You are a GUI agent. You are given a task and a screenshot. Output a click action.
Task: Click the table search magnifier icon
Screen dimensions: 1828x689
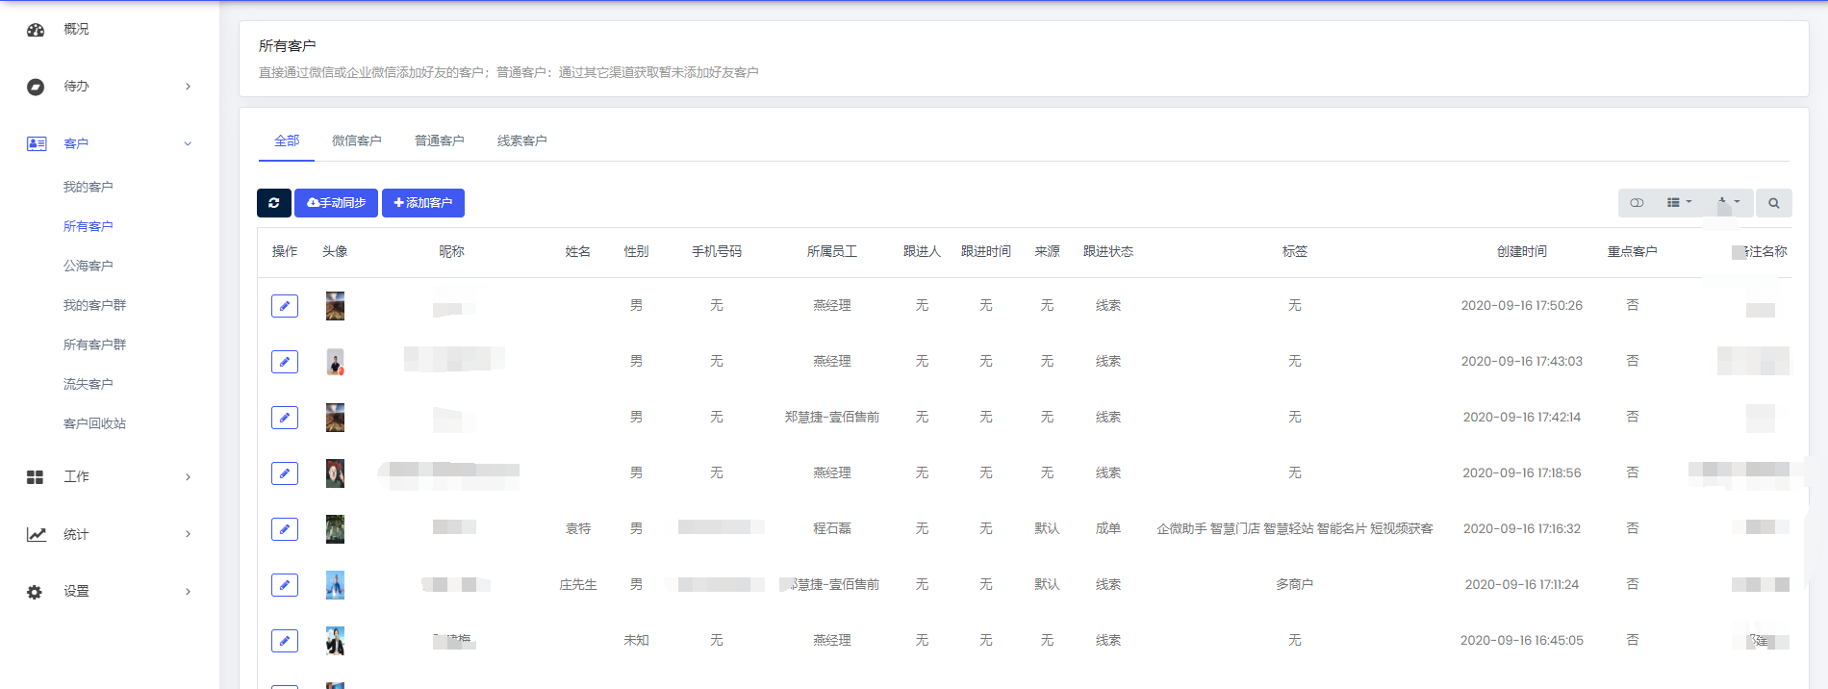pyautogui.click(x=1773, y=203)
